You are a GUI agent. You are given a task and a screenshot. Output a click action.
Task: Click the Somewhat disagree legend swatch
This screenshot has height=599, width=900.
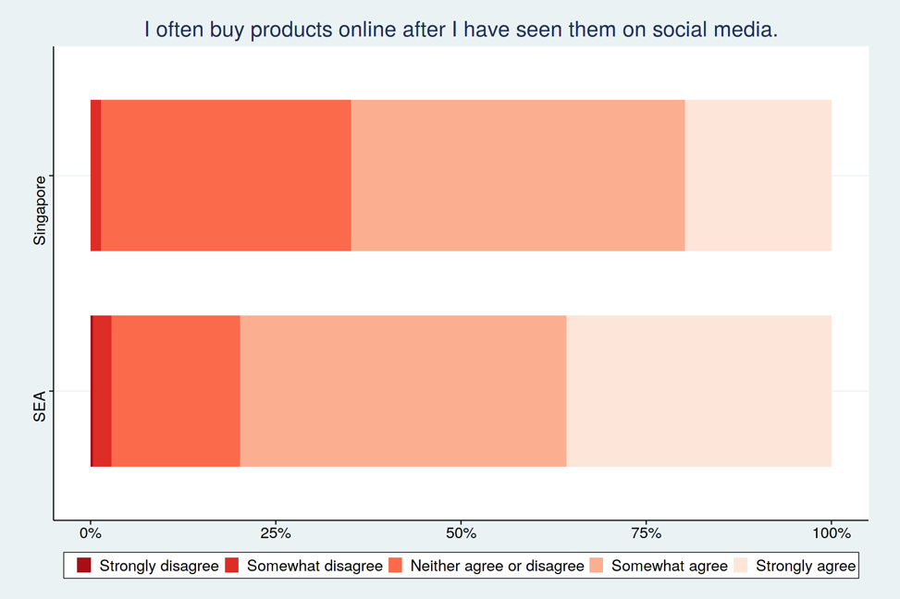231,565
